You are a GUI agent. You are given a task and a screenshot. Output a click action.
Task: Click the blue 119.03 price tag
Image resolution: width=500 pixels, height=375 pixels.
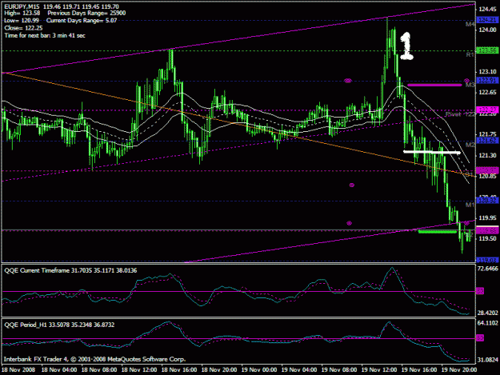486,261
